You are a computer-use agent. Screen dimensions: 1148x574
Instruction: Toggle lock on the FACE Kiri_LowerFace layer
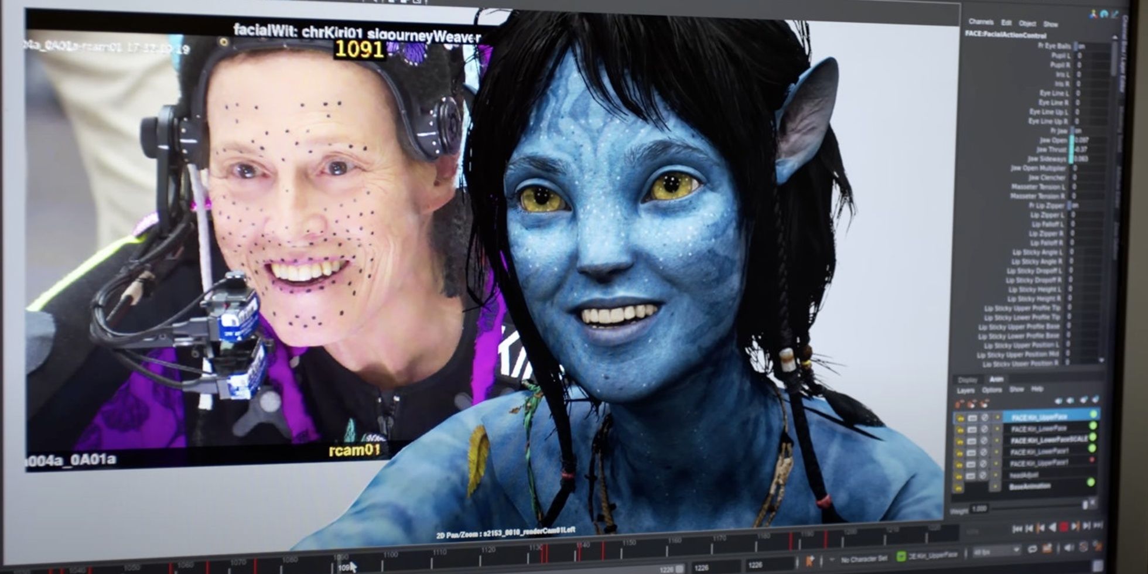960,429
